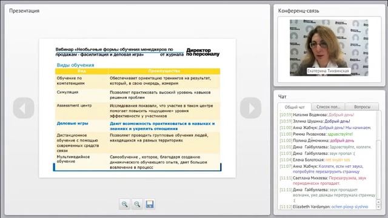Viewport: 388px width, 218px height.
Task: Click Полина Демочкина's chat message
Action: [x=317, y=140]
